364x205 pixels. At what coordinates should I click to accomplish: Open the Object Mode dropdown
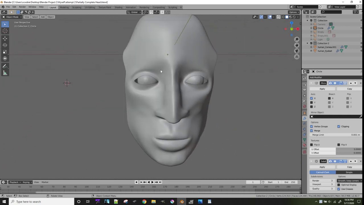pos(12,17)
